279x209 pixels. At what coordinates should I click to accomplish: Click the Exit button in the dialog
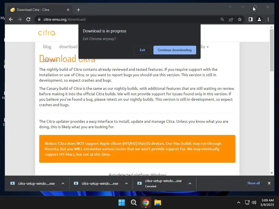(x=142, y=50)
